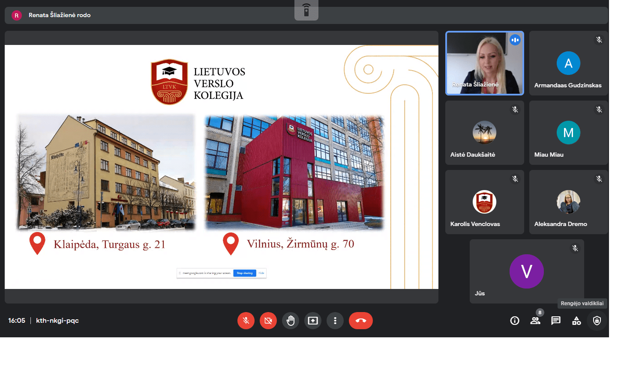This screenshot has height=369, width=618.
Task: Open the activities shapes icon
Action: 576,321
